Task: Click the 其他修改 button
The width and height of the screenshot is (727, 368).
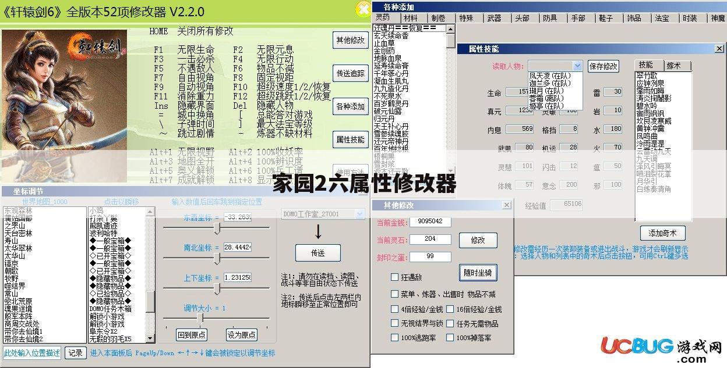Action: point(350,40)
